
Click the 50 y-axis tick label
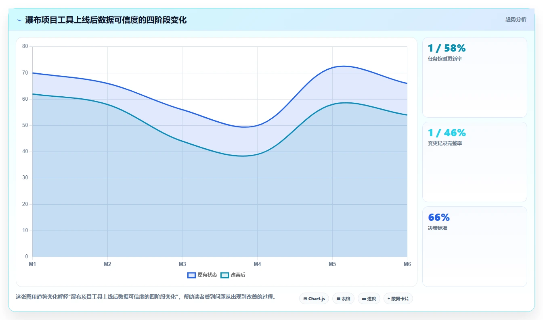25,125
